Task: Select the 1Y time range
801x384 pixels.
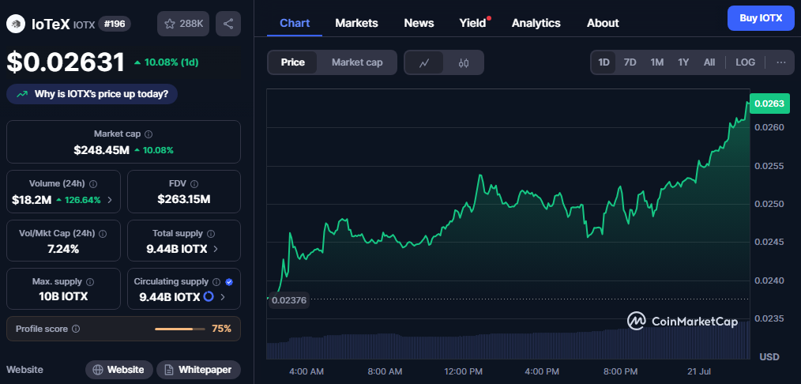Action: (x=683, y=62)
